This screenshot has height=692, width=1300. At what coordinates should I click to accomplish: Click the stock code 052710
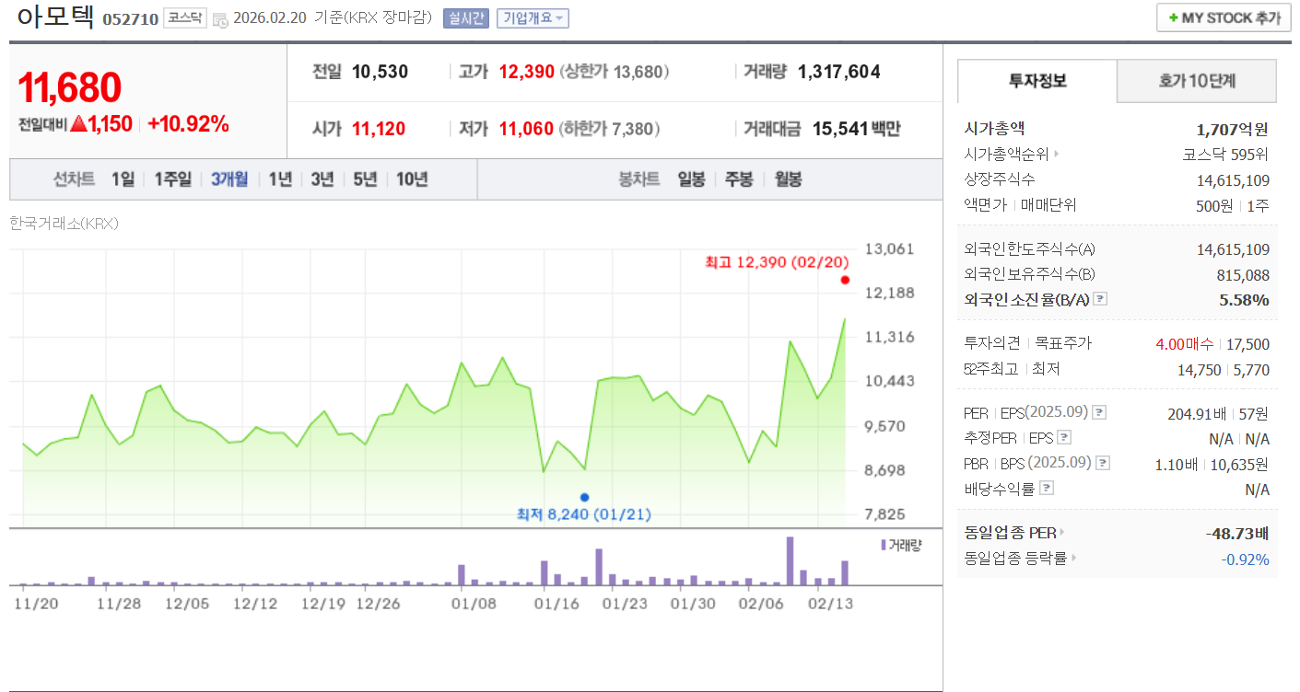click(130, 19)
